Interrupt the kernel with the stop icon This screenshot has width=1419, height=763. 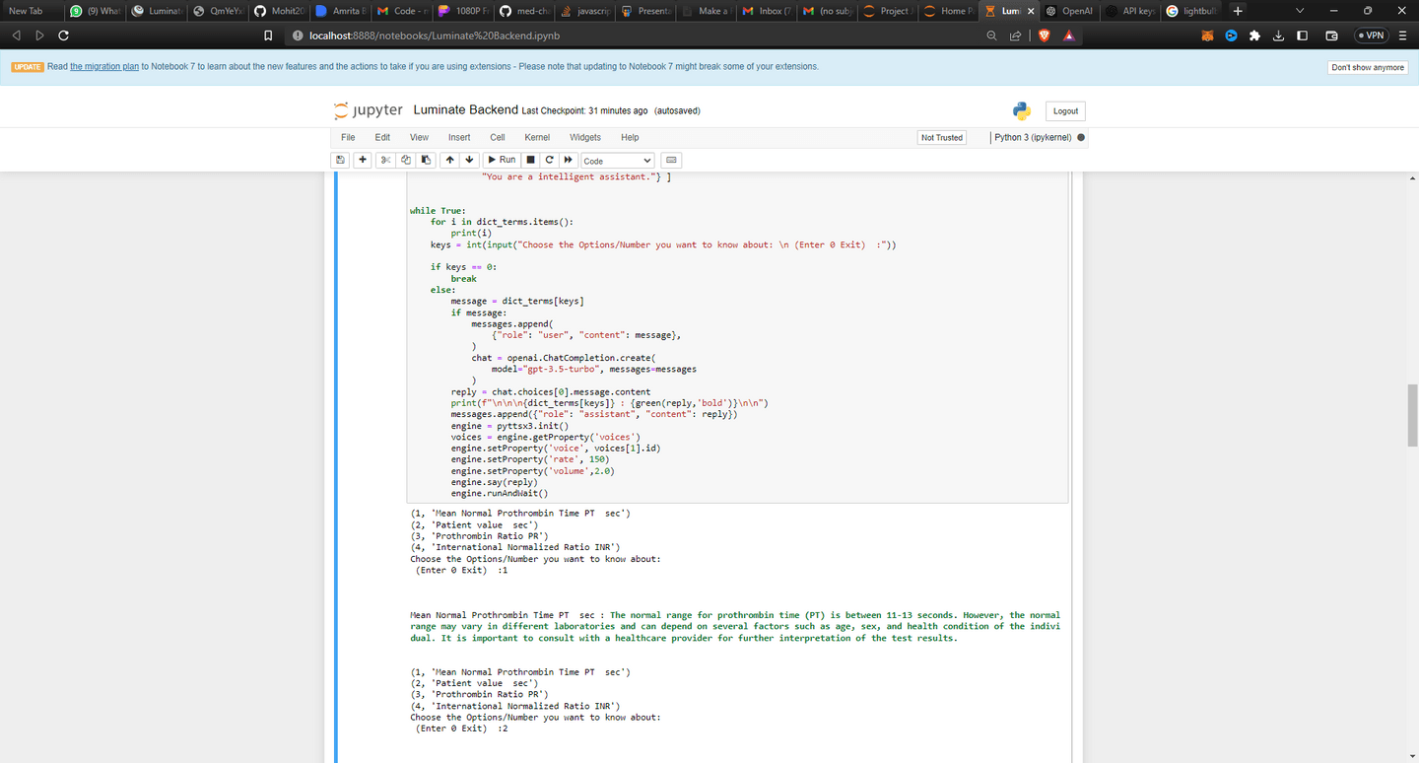pos(530,160)
